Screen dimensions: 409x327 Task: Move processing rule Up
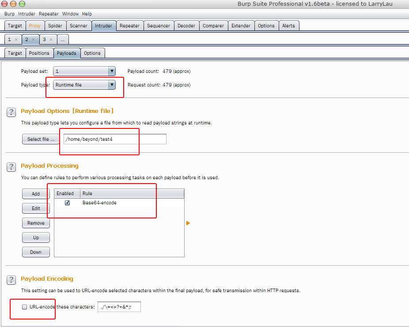tap(36, 237)
